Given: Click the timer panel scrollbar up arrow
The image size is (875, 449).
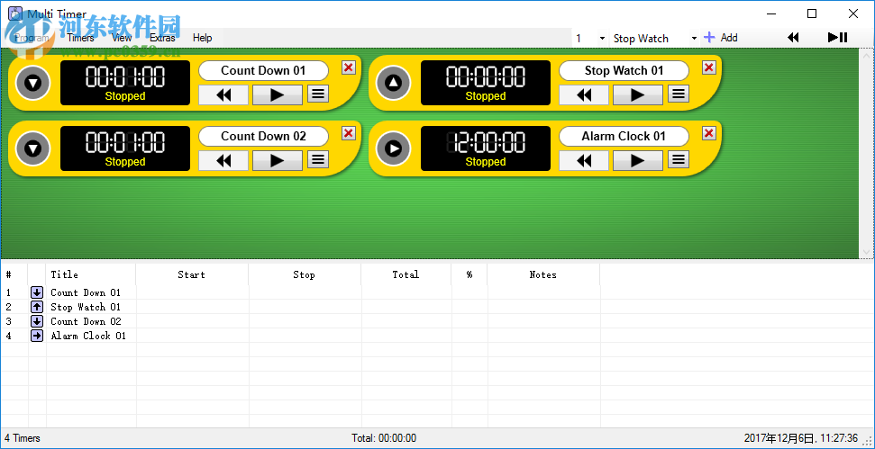Looking at the screenshot, I should 866,55.
